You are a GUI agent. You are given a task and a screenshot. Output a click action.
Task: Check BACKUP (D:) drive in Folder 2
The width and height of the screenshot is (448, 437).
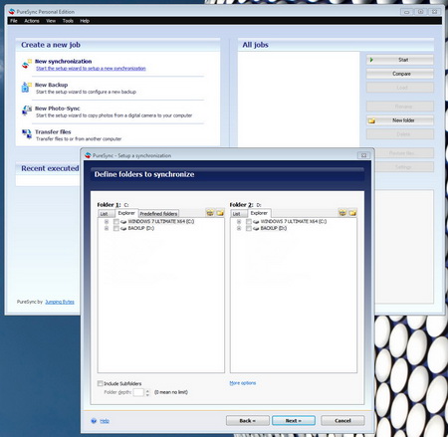pyautogui.click(x=249, y=228)
